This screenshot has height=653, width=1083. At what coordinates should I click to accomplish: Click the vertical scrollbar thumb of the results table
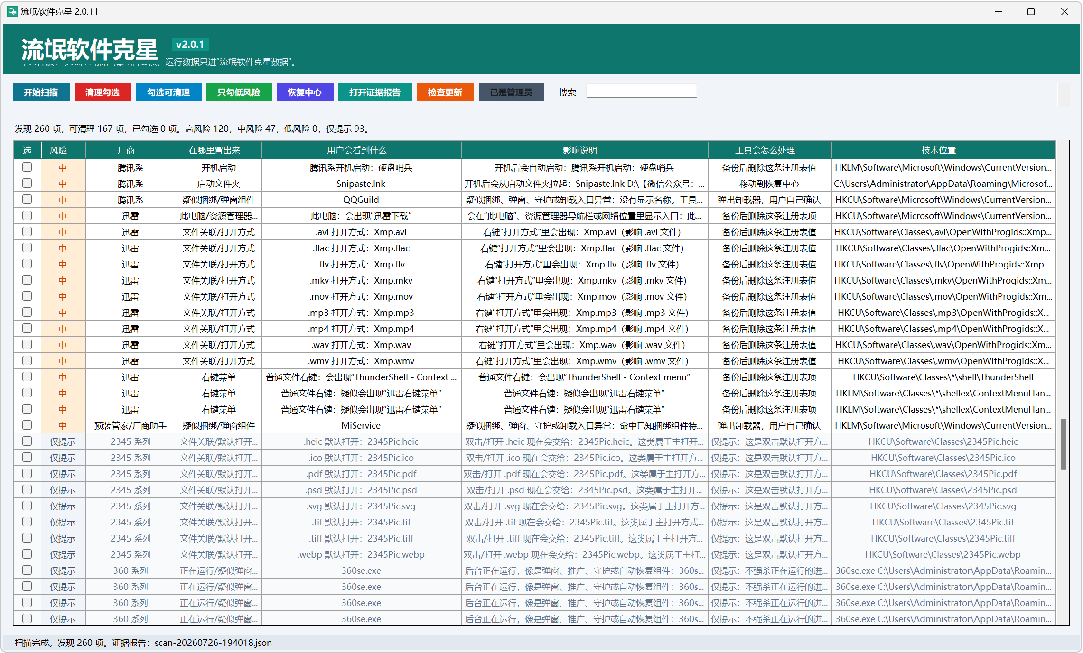(1063, 444)
